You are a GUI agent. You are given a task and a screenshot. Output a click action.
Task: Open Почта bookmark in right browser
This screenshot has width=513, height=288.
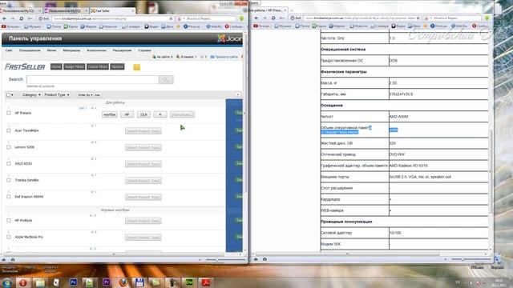pyautogui.click(x=303, y=26)
